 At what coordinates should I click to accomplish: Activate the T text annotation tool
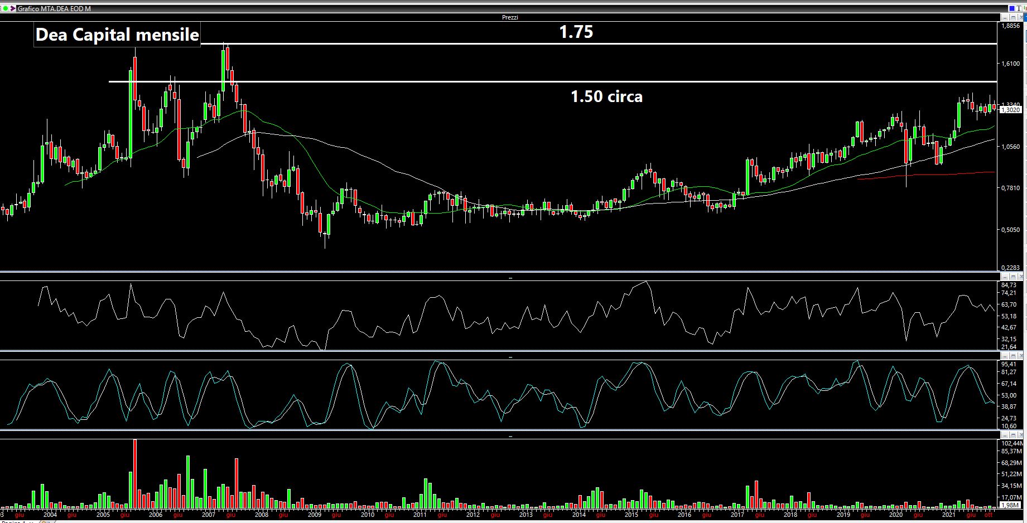[1019, 8]
